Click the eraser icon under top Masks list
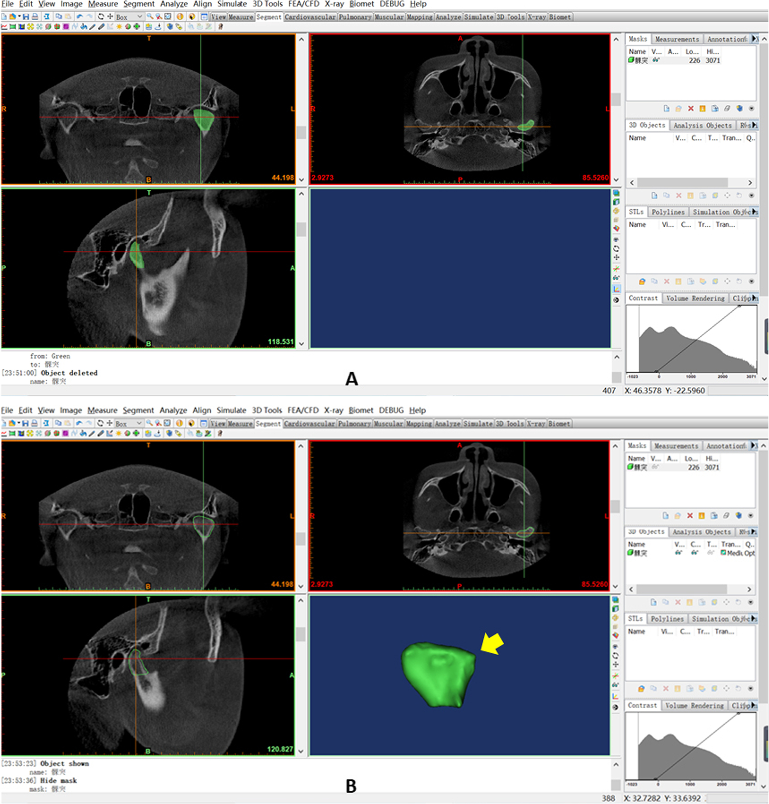The width and height of the screenshot is (769, 804). tap(727, 109)
